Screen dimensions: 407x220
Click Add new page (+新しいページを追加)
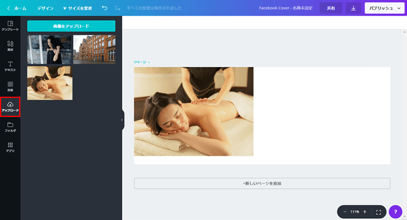(x=262, y=184)
